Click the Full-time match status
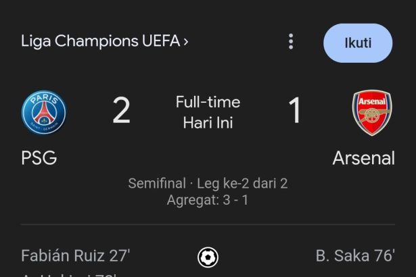The width and height of the screenshot is (416, 277). coord(208,102)
